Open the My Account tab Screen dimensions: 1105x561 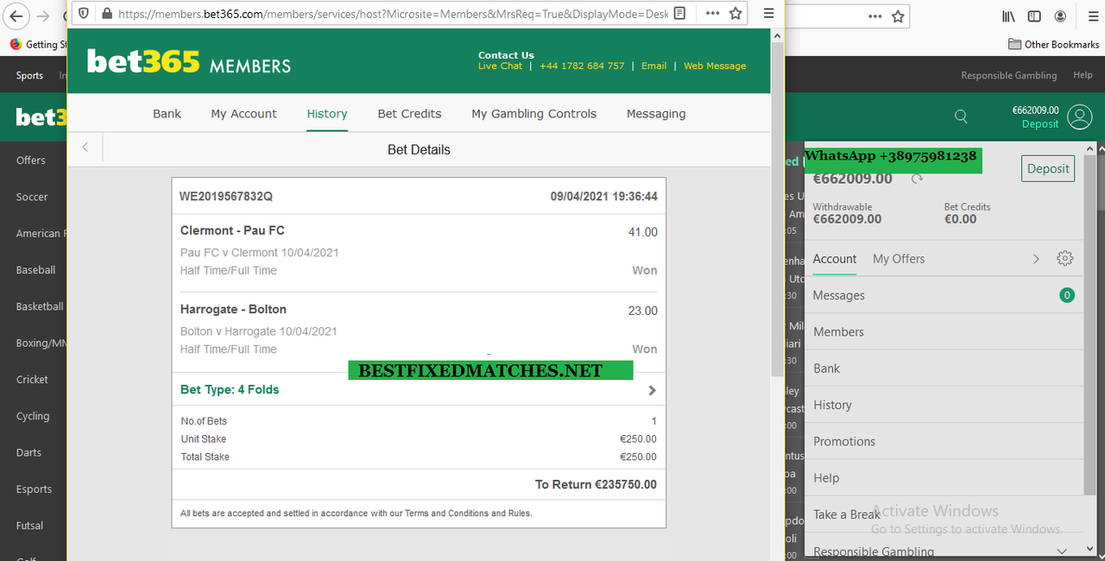click(243, 113)
